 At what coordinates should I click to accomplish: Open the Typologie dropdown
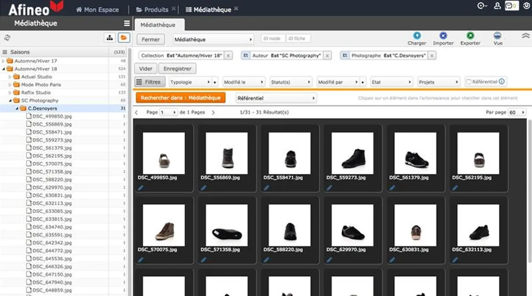(190, 82)
